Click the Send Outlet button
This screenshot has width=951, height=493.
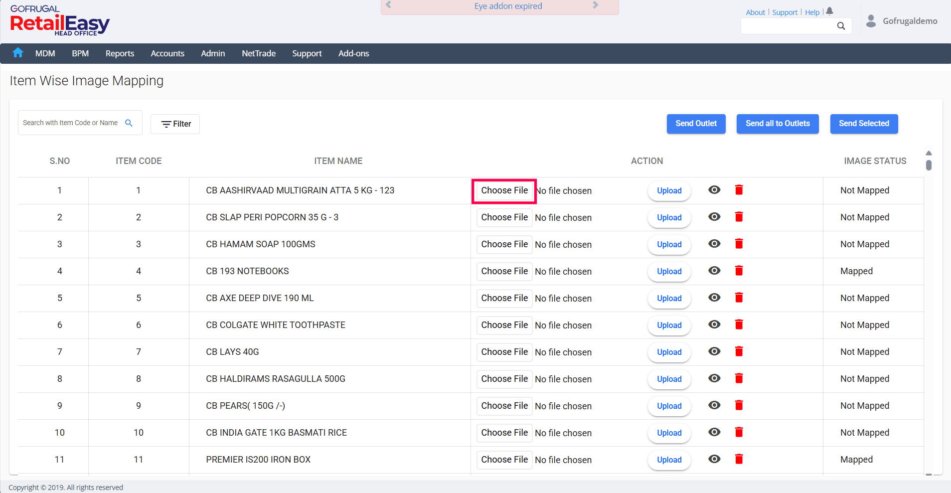[696, 124]
